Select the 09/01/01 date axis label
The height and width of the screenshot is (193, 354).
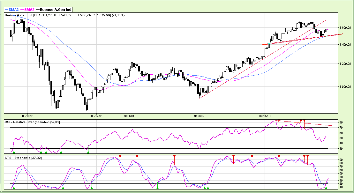point(128,116)
